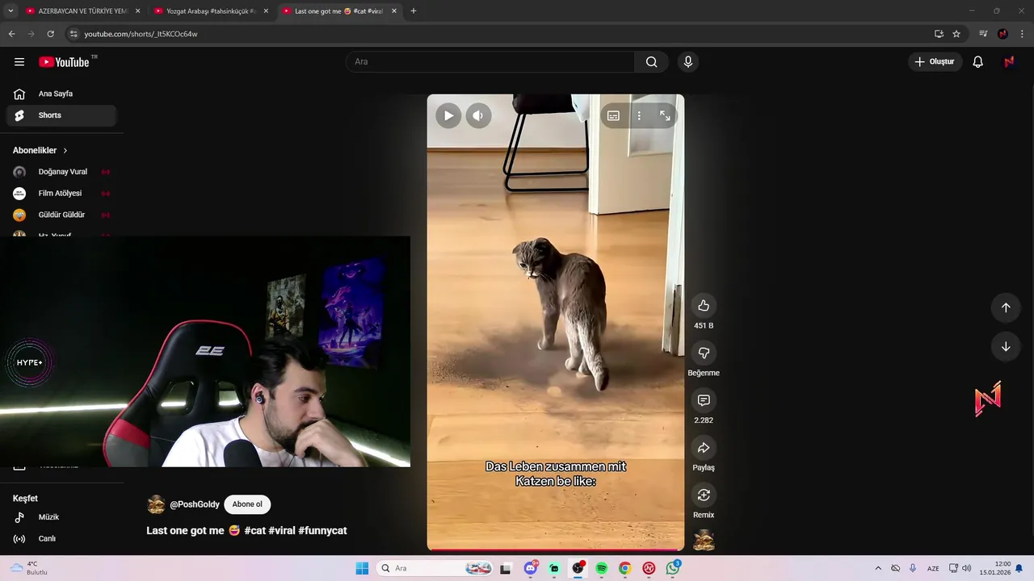Open the Güldür Güldür subscription channel

tap(61, 215)
